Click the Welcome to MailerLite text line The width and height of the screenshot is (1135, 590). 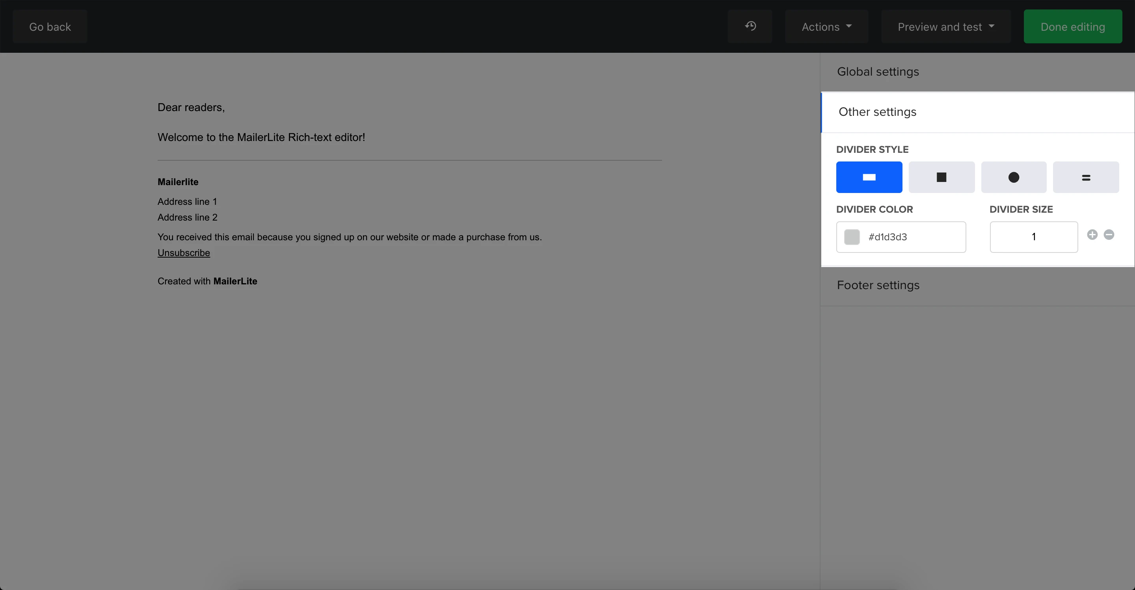[x=261, y=137]
